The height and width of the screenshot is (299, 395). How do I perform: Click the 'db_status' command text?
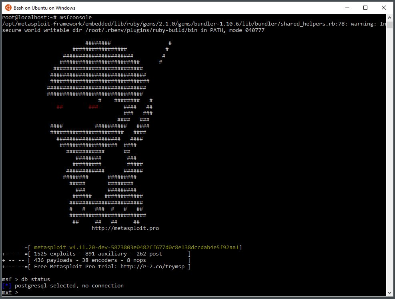pyautogui.click(x=36, y=279)
